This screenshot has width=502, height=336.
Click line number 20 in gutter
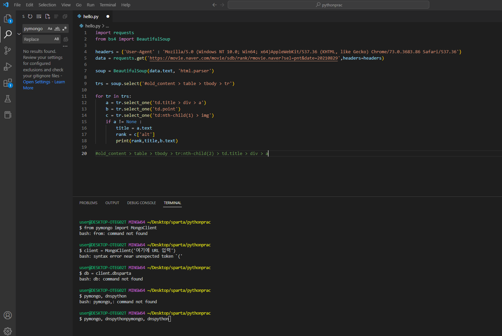tap(84, 154)
